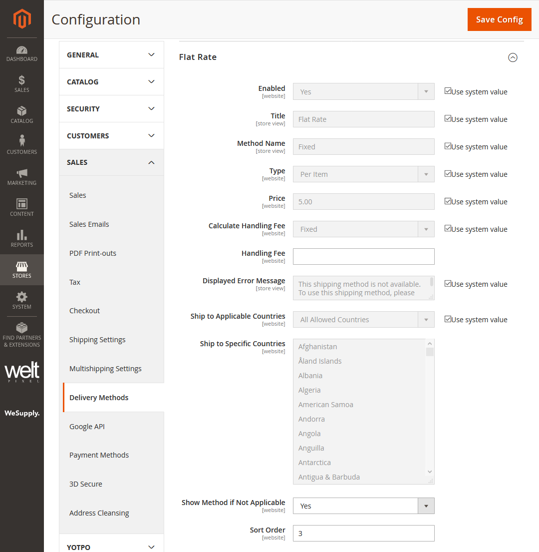This screenshot has height=552, width=539.
Task: Toggle Use system value for Title
Action: pos(448,118)
